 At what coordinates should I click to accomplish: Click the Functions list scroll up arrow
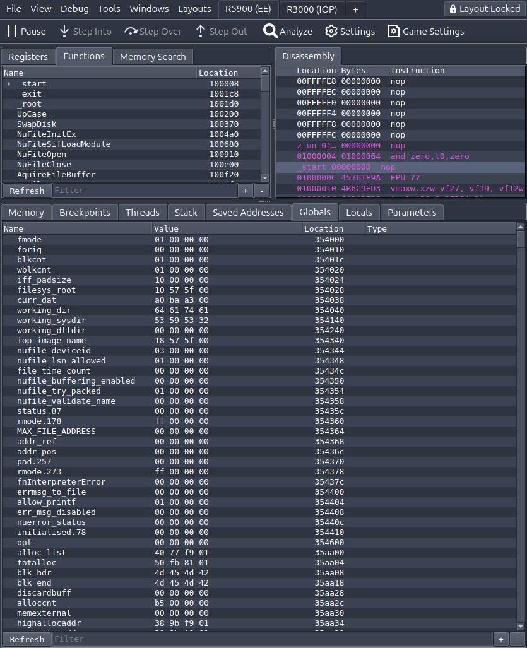(265, 71)
